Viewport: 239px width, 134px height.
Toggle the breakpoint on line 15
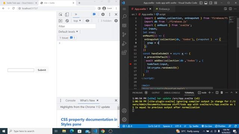point(130,64)
